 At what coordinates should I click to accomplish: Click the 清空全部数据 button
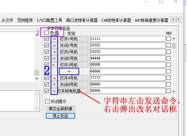(60, 109)
